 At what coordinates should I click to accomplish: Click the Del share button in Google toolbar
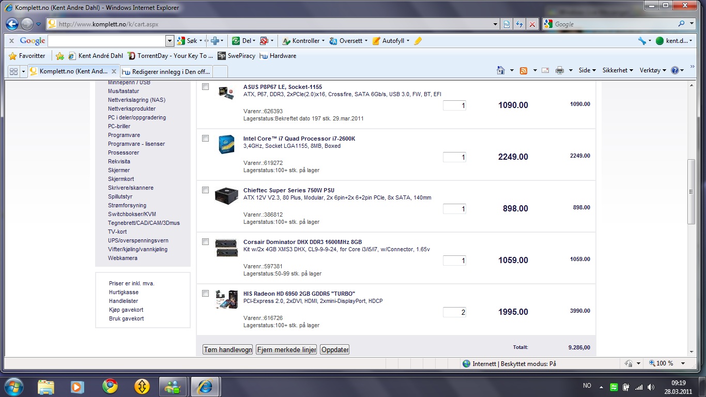coord(243,41)
